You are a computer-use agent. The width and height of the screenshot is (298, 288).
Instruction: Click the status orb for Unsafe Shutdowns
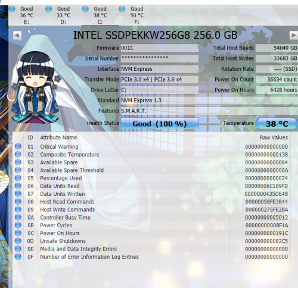18,241
